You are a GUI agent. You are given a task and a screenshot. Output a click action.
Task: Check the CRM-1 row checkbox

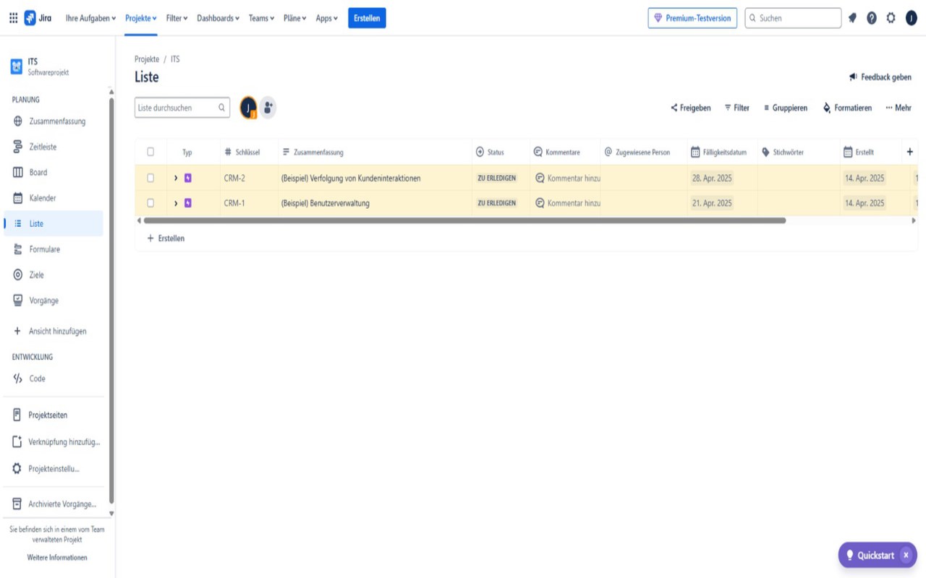click(x=150, y=203)
